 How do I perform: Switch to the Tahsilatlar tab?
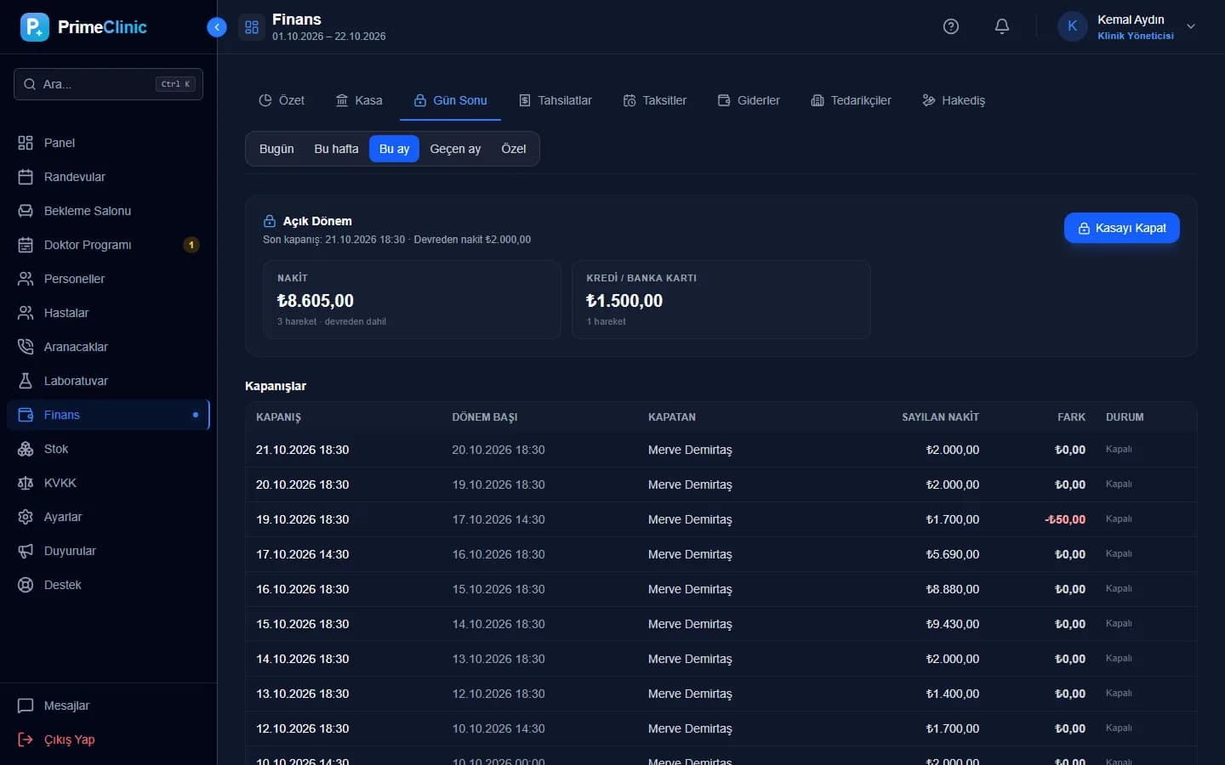556,100
